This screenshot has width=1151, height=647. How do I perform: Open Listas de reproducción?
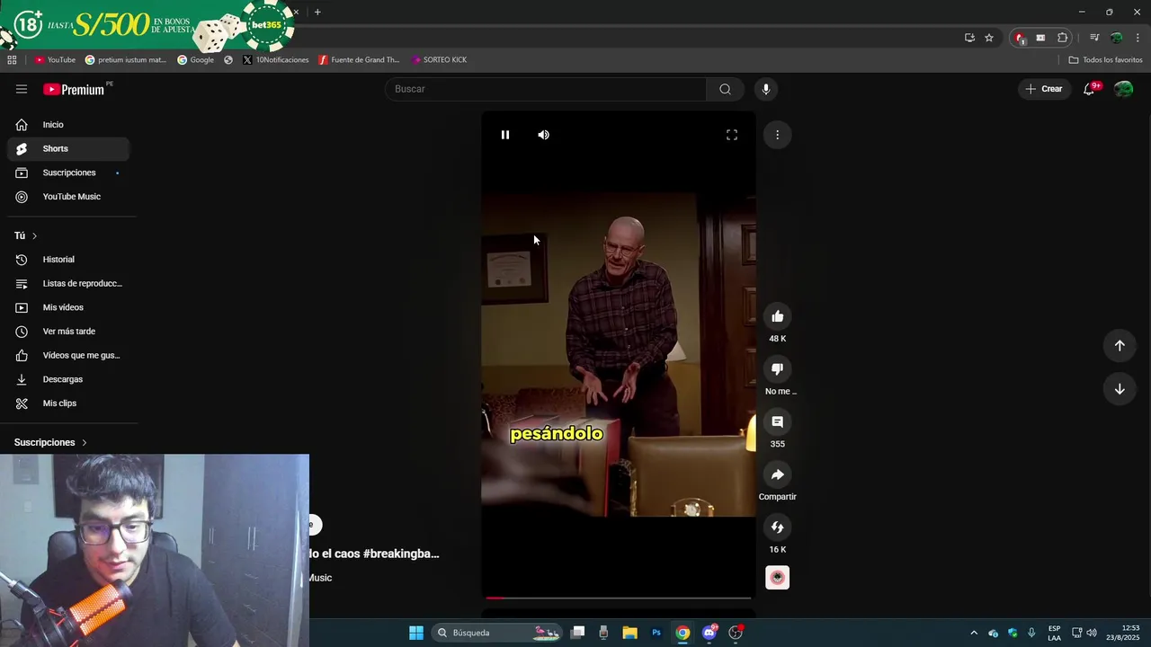point(68,283)
